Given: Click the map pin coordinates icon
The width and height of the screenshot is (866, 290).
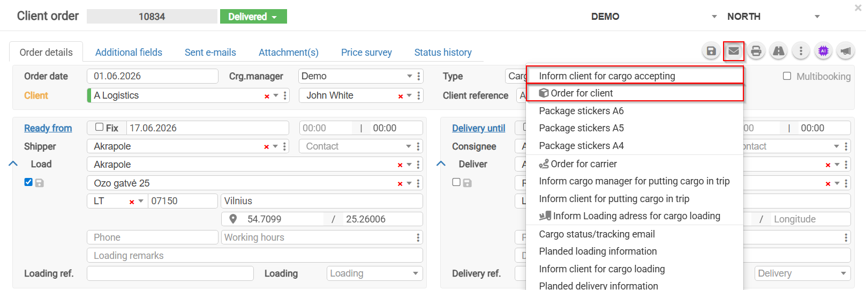Looking at the screenshot, I should 233,219.
